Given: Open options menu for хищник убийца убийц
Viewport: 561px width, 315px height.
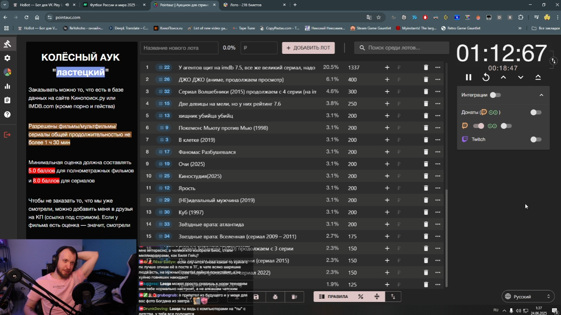Looking at the screenshot, I should pyautogui.click(x=438, y=116).
